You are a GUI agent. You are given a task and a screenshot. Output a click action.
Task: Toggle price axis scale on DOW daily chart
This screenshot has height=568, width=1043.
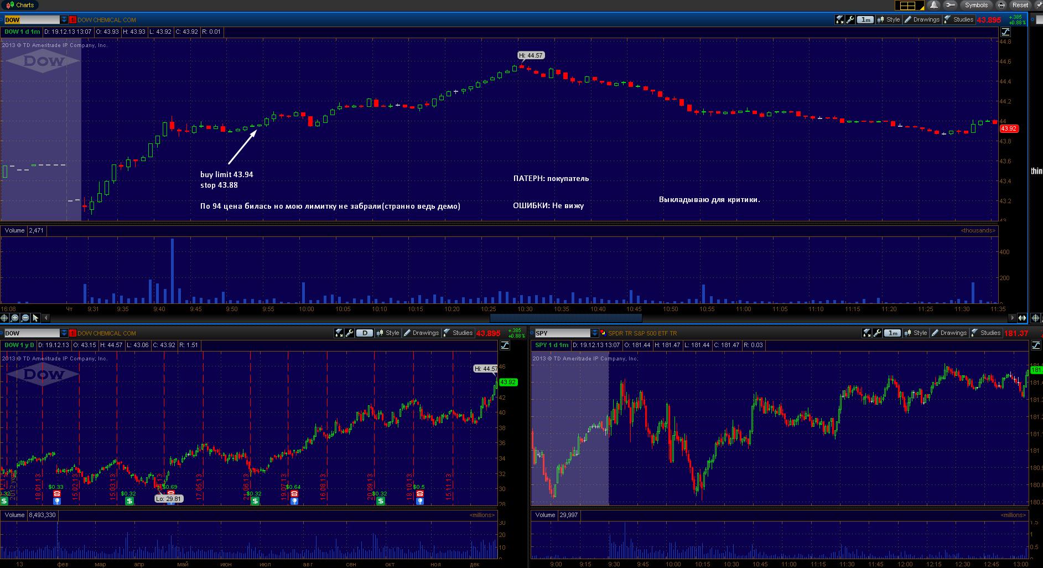[505, 345]
